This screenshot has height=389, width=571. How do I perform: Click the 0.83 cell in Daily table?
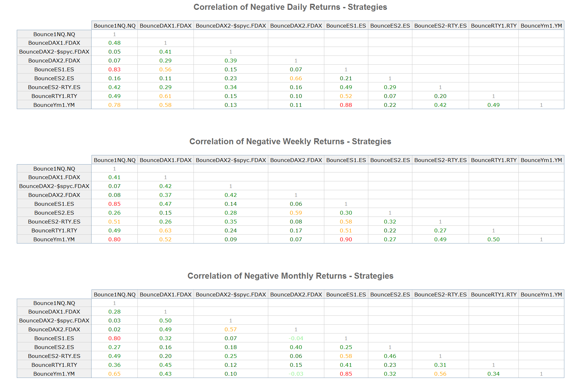[x=114, y=69]
